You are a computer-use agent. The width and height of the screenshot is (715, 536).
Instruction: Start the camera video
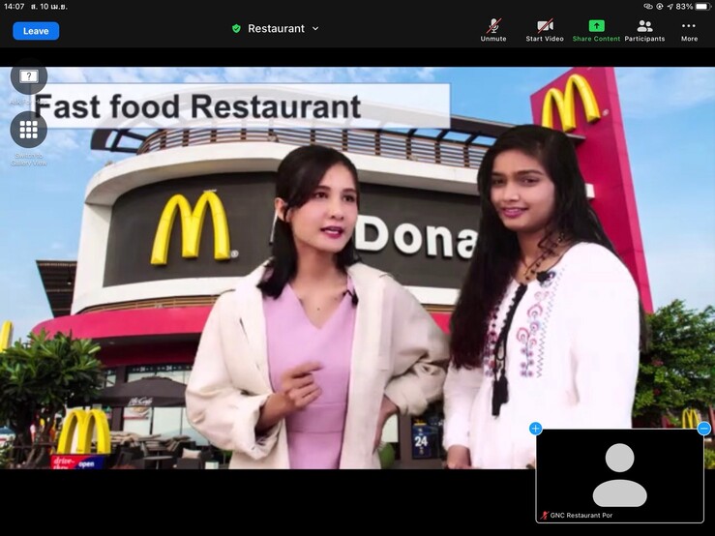pos(545,30)
